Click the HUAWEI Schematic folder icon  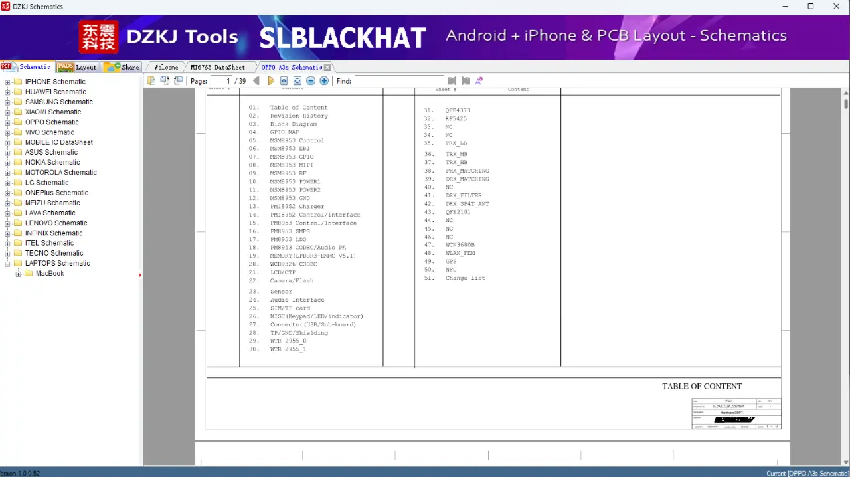(18, 92)
